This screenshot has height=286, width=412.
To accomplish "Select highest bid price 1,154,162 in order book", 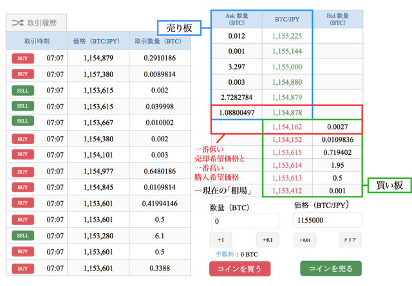I will click(287, 128).
